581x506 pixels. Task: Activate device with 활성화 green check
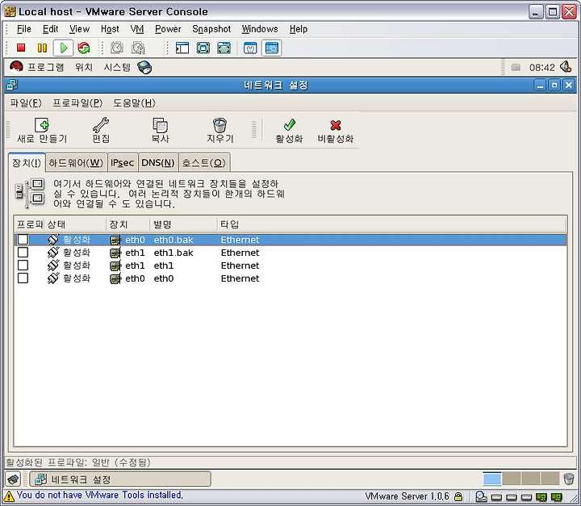289,131
